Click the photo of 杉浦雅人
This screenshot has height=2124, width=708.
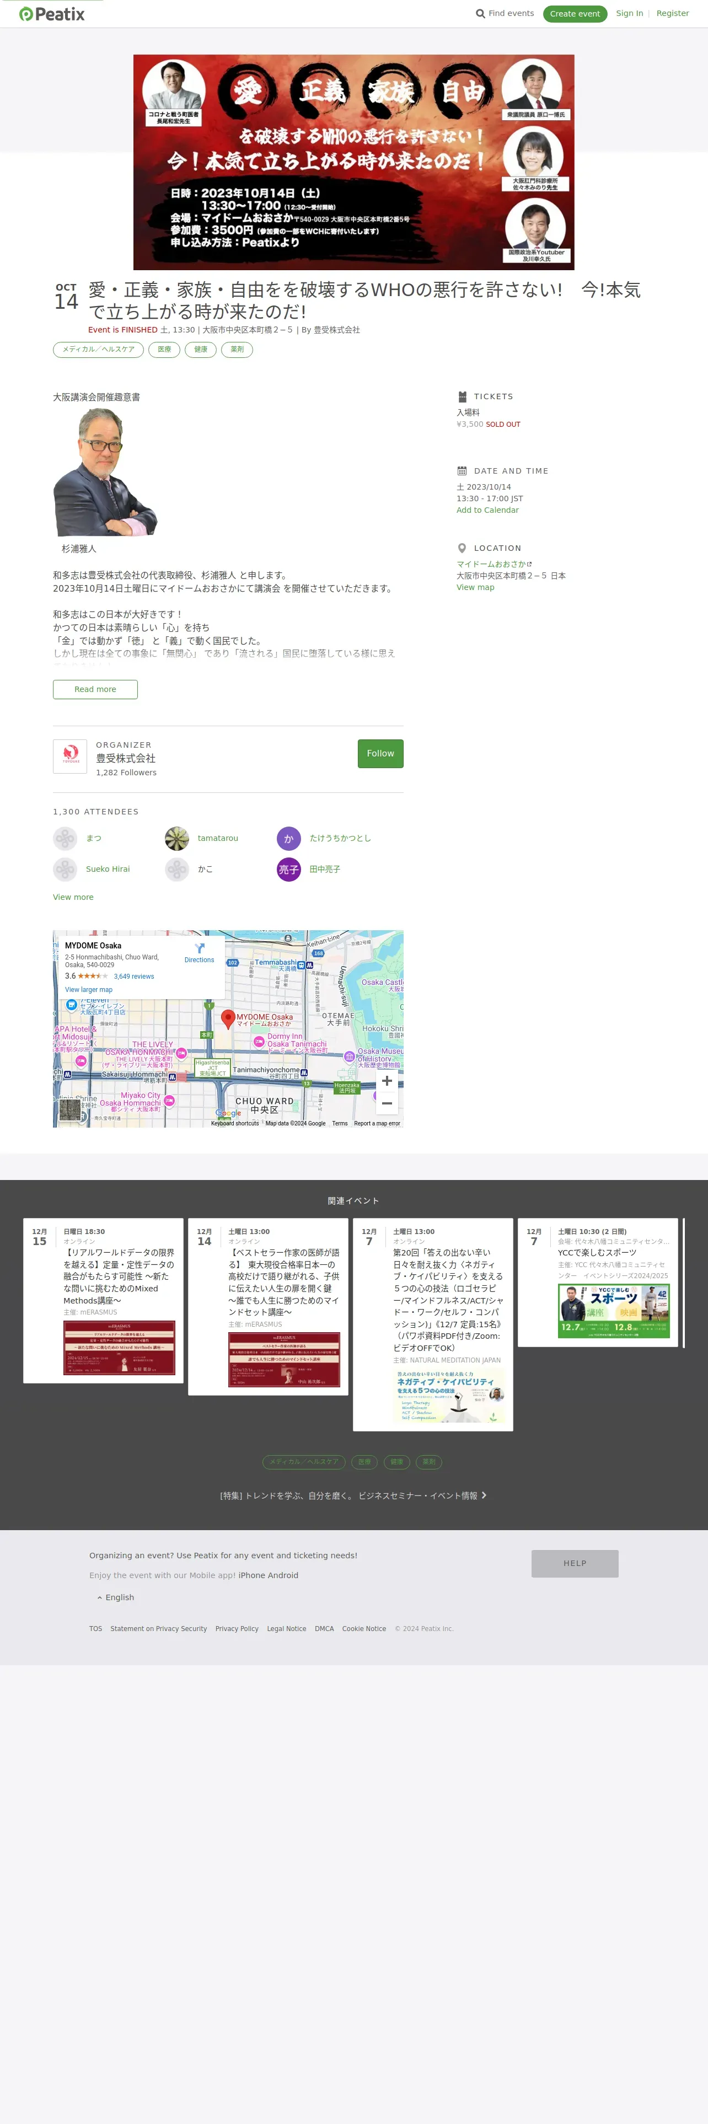pyautogui.click(x=105, y=473)
